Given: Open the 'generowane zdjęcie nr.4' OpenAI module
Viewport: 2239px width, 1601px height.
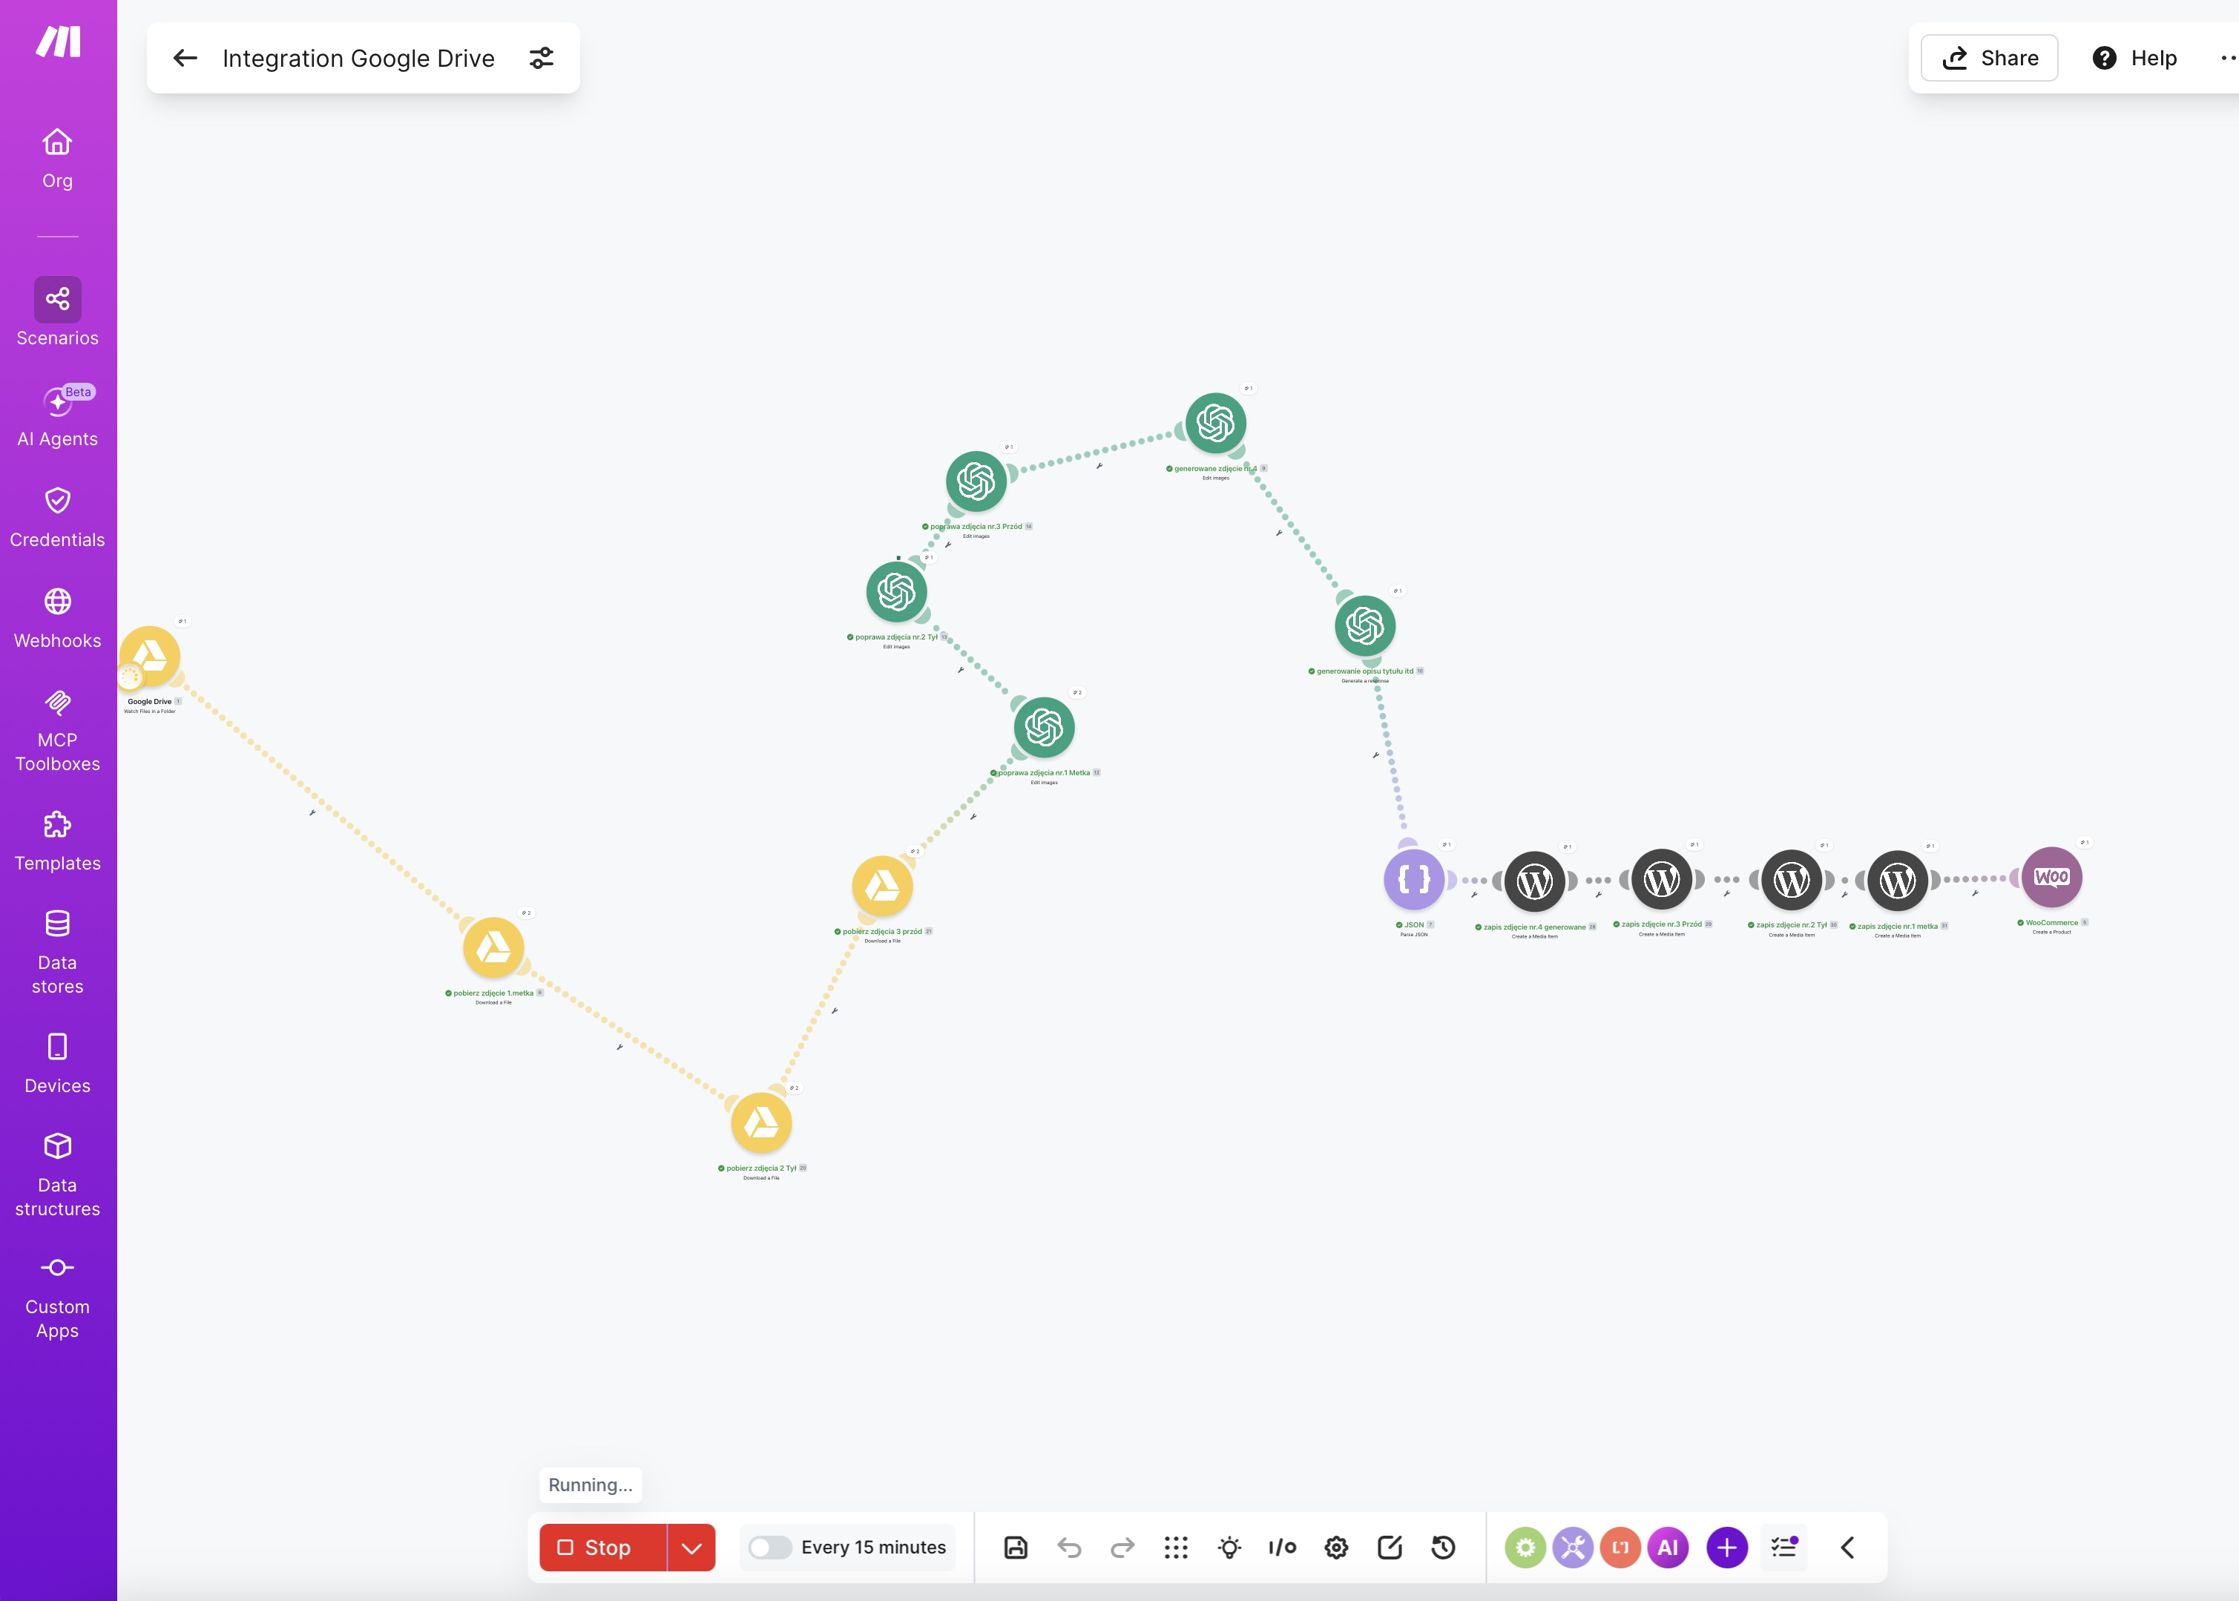Looking at the screenshot, I should [x=1216, y=423].
